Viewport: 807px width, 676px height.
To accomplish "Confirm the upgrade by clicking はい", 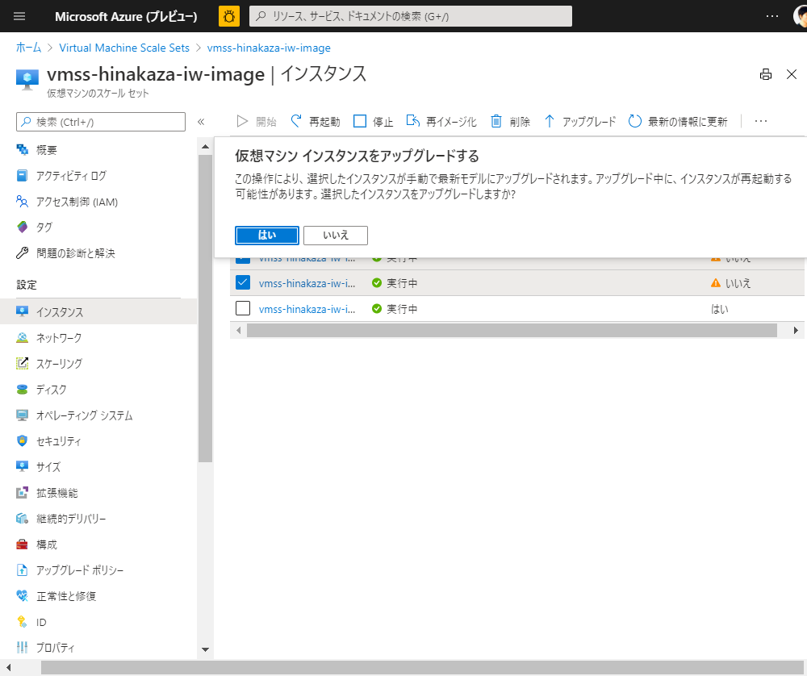I will point(266,235).
